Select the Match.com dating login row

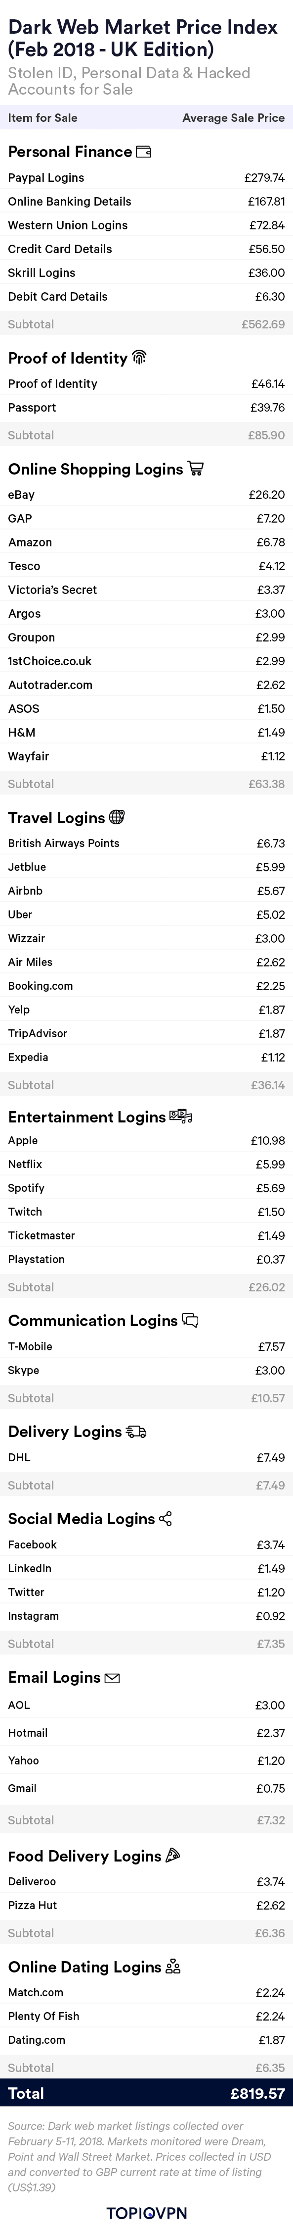pos(146,1992)
